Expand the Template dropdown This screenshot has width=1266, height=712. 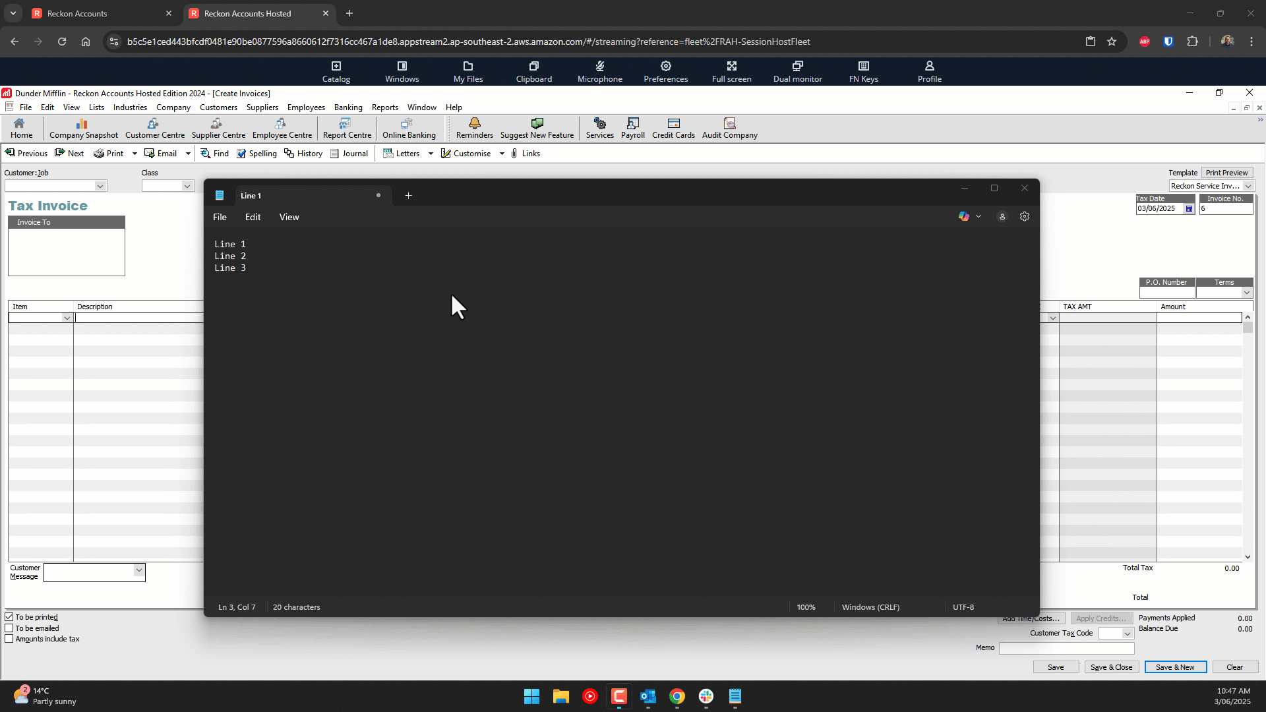tap(1248, 186)
